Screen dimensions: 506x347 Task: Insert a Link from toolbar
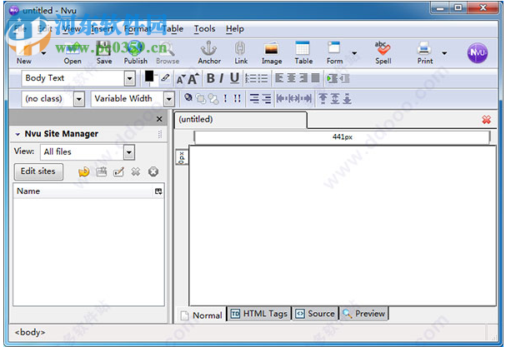[x=241, y=52]
